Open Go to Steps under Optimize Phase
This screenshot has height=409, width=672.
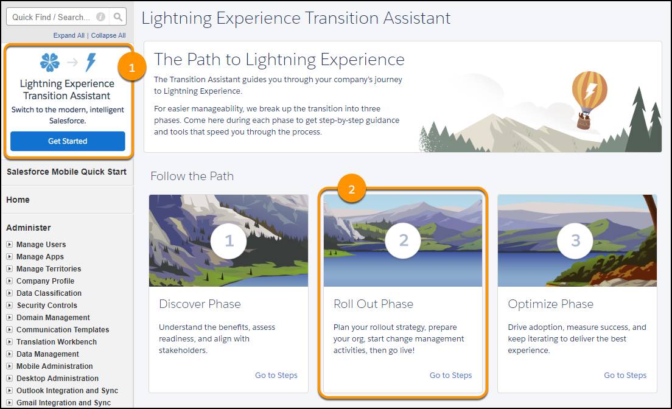pos(625,376)
